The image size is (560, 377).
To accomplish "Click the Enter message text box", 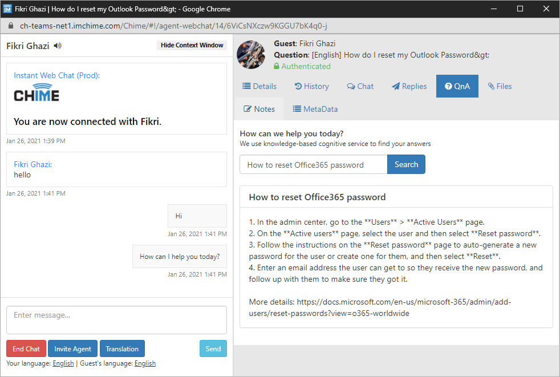I will point(116,320).
